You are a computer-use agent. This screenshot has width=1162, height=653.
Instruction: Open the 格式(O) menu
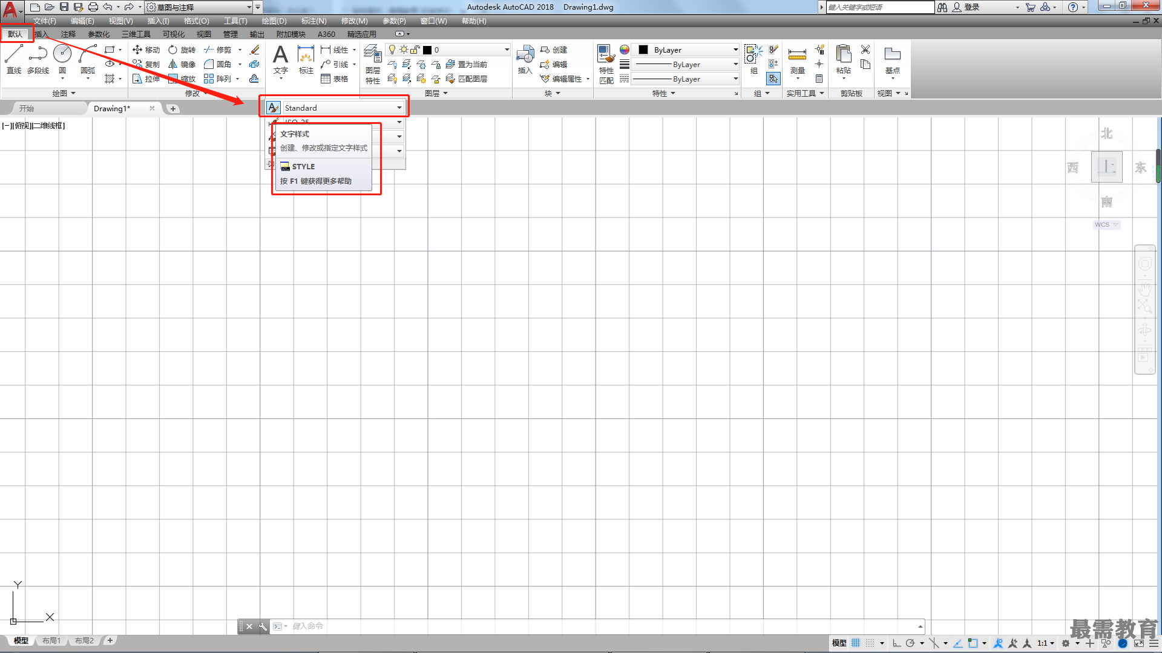197,21
